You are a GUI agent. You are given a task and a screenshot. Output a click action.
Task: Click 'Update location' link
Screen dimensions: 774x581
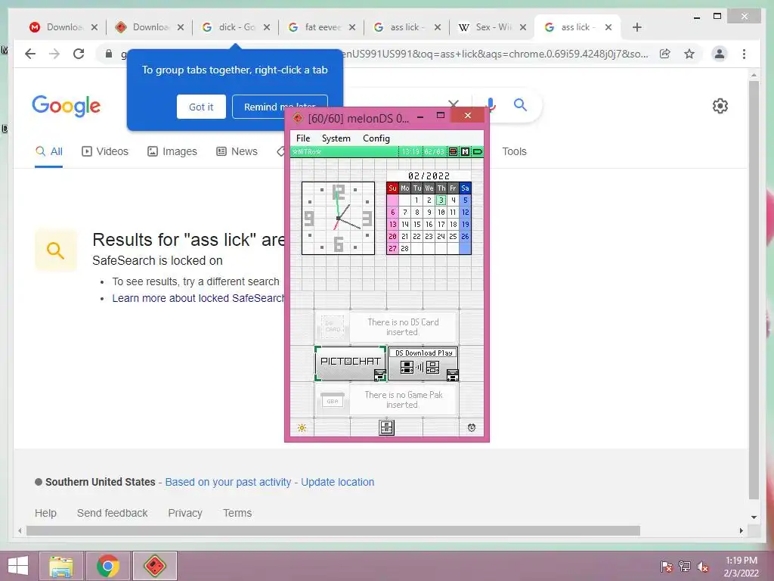click(338, 482)
